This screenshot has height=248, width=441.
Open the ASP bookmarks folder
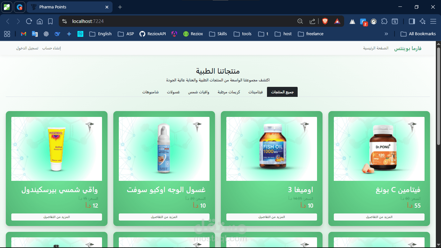[126, 34]
